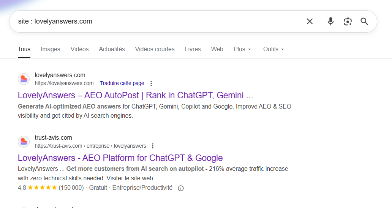Start voice search with microphone icon
The height and width of the screenshot is (208, 392).
330,21
